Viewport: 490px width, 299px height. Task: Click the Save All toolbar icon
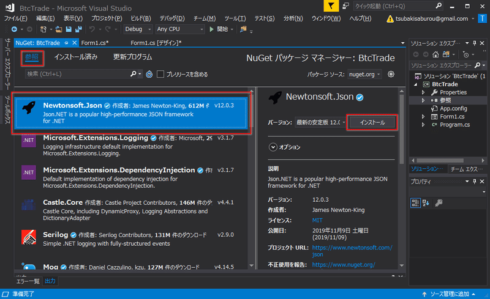click(x=78, y=29)
